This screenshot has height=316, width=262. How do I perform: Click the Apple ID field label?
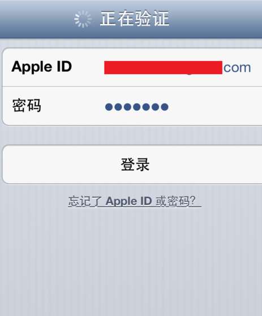pyautogui.click(x=42, y=67)
